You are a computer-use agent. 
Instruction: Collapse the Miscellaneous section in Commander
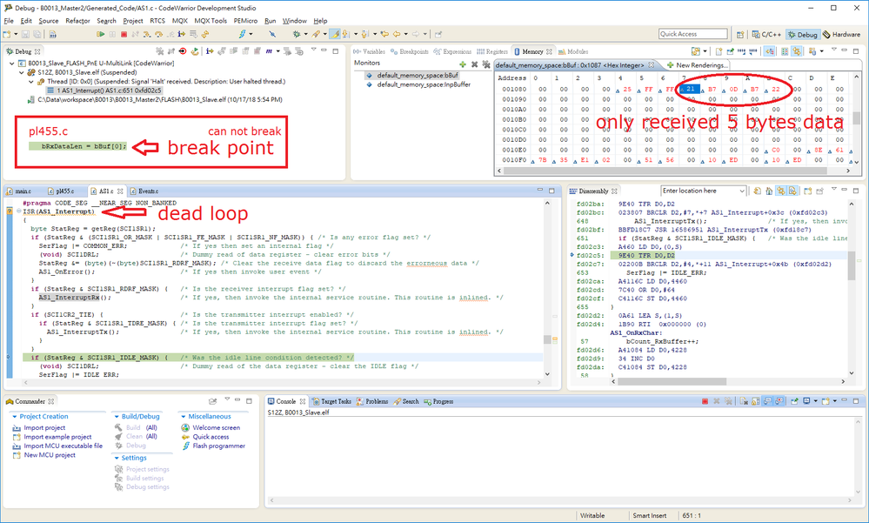click(183, 417)
